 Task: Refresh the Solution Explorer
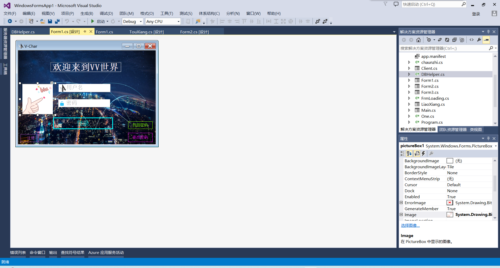click(447, 40)
